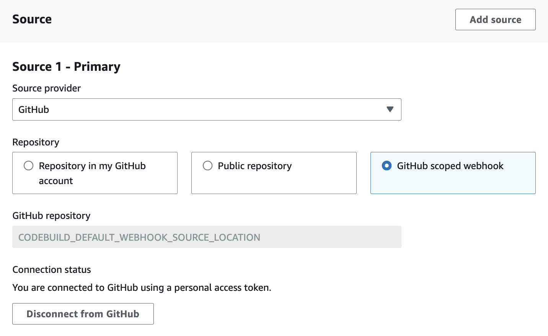Image resolution: width=548 pixels, height=336 pixels.
Task: Click the Source heading at the top
Action: click(x=32, y=19)
